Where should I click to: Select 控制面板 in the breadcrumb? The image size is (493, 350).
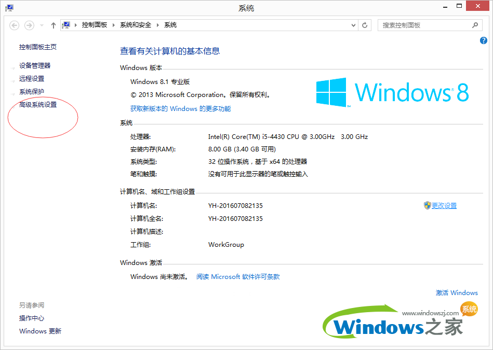(x=95, y=25)
